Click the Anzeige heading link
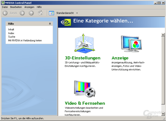This screenshot has width=166, height=121. coord(120,58)
